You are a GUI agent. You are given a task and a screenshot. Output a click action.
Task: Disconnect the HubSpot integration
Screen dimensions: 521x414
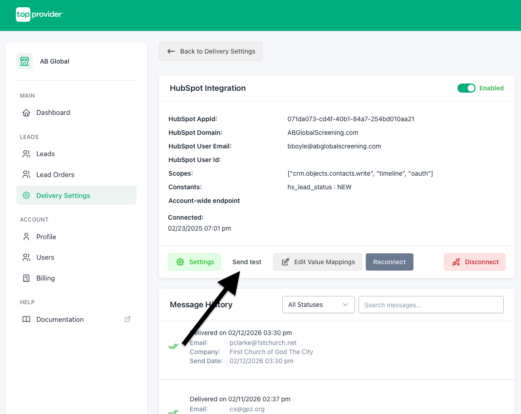pos(474,262)
